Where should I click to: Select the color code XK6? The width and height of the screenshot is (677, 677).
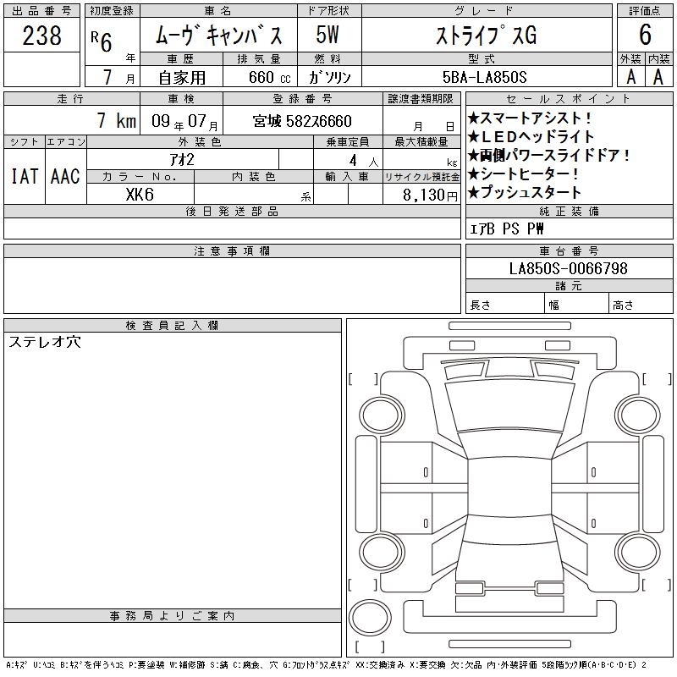pos(140,194)
